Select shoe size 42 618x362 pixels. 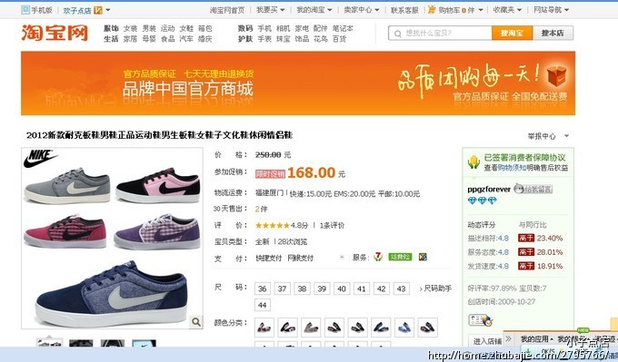(x=382, y=289)
